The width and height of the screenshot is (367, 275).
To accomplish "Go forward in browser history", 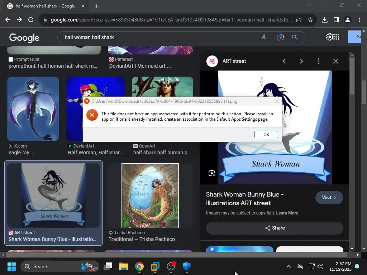I will point(19,20).
